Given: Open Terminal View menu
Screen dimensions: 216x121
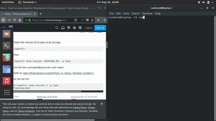Looking at the screenshot, I should 126,13.
